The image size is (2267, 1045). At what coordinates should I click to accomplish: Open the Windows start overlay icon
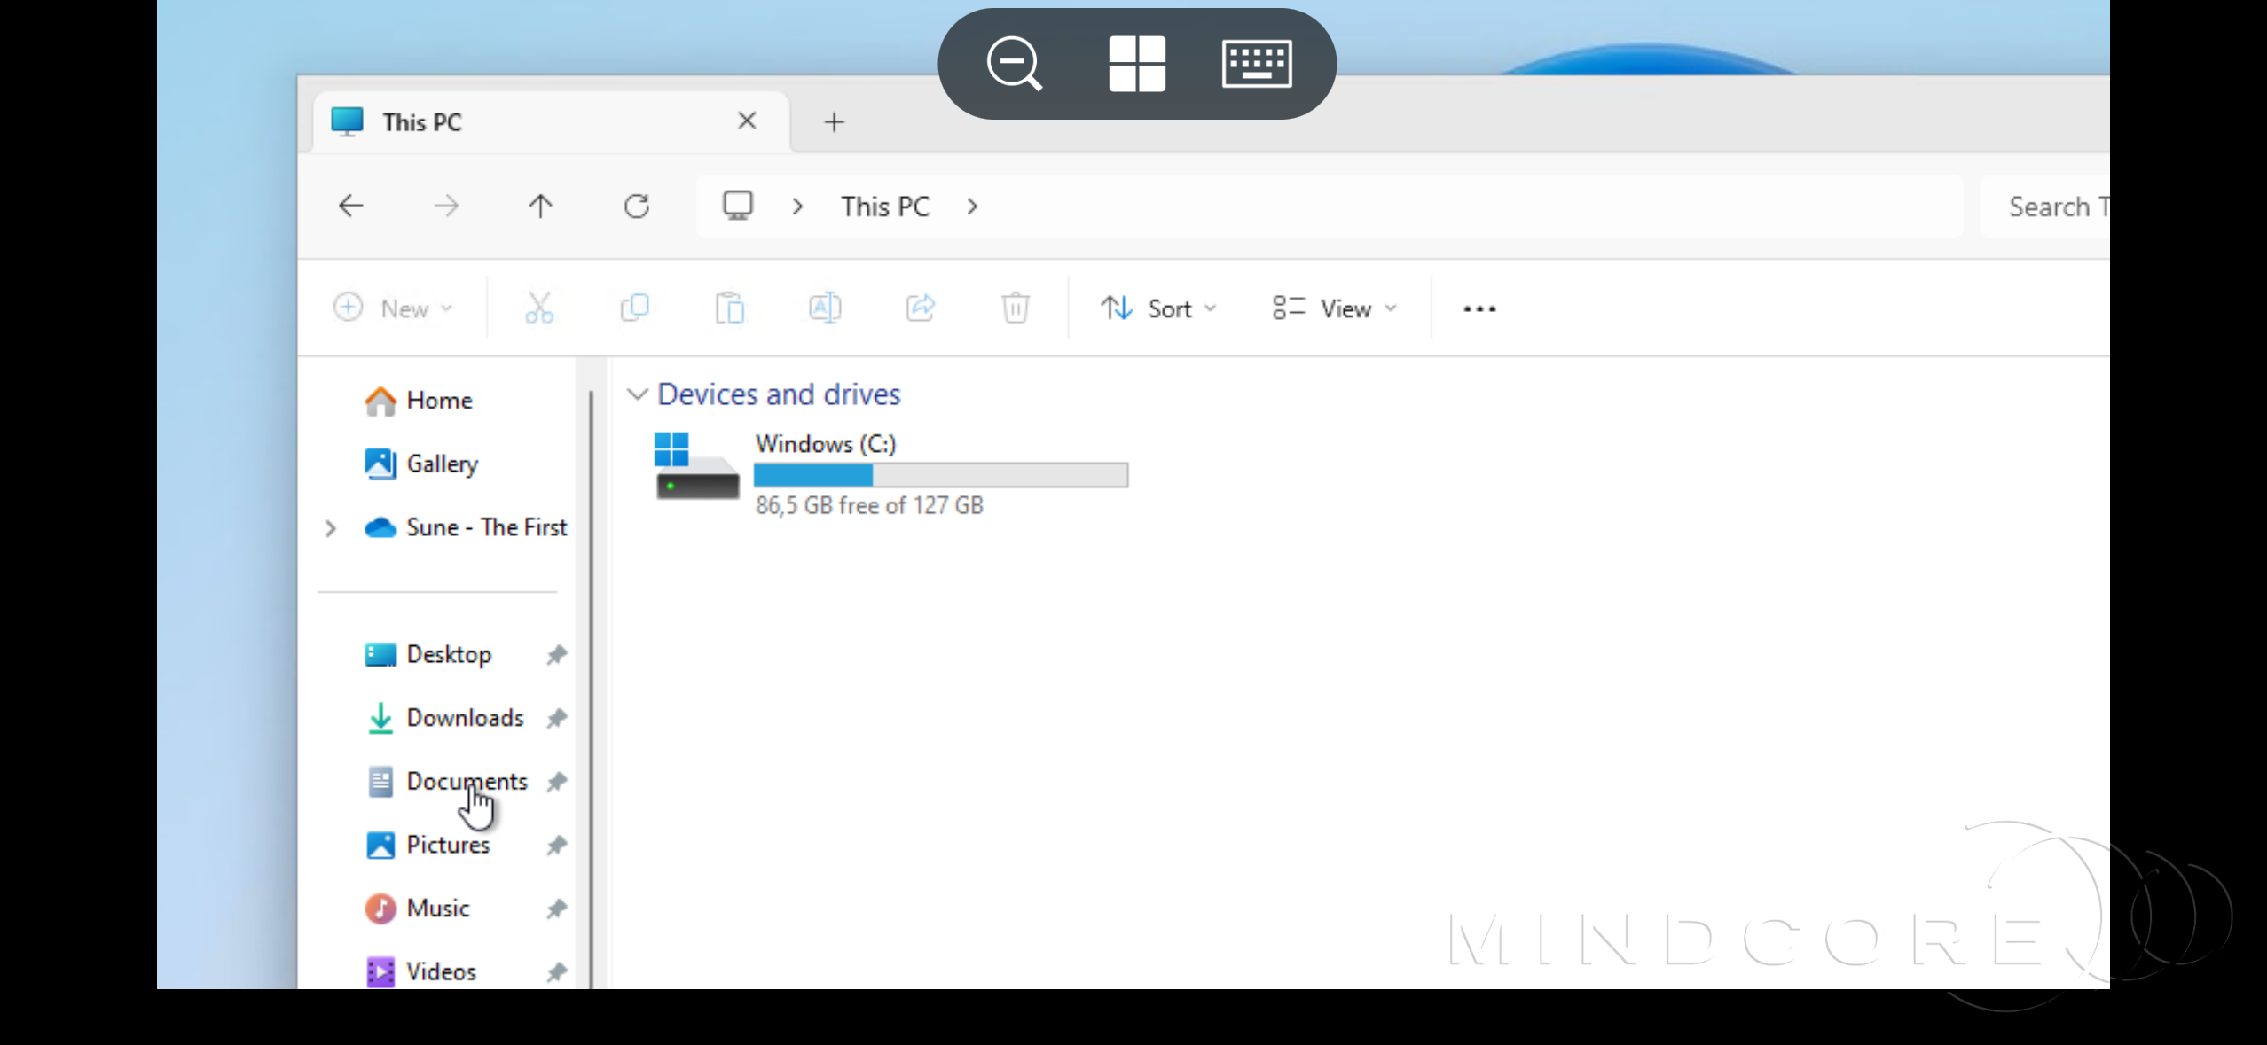pos(1136,63)
